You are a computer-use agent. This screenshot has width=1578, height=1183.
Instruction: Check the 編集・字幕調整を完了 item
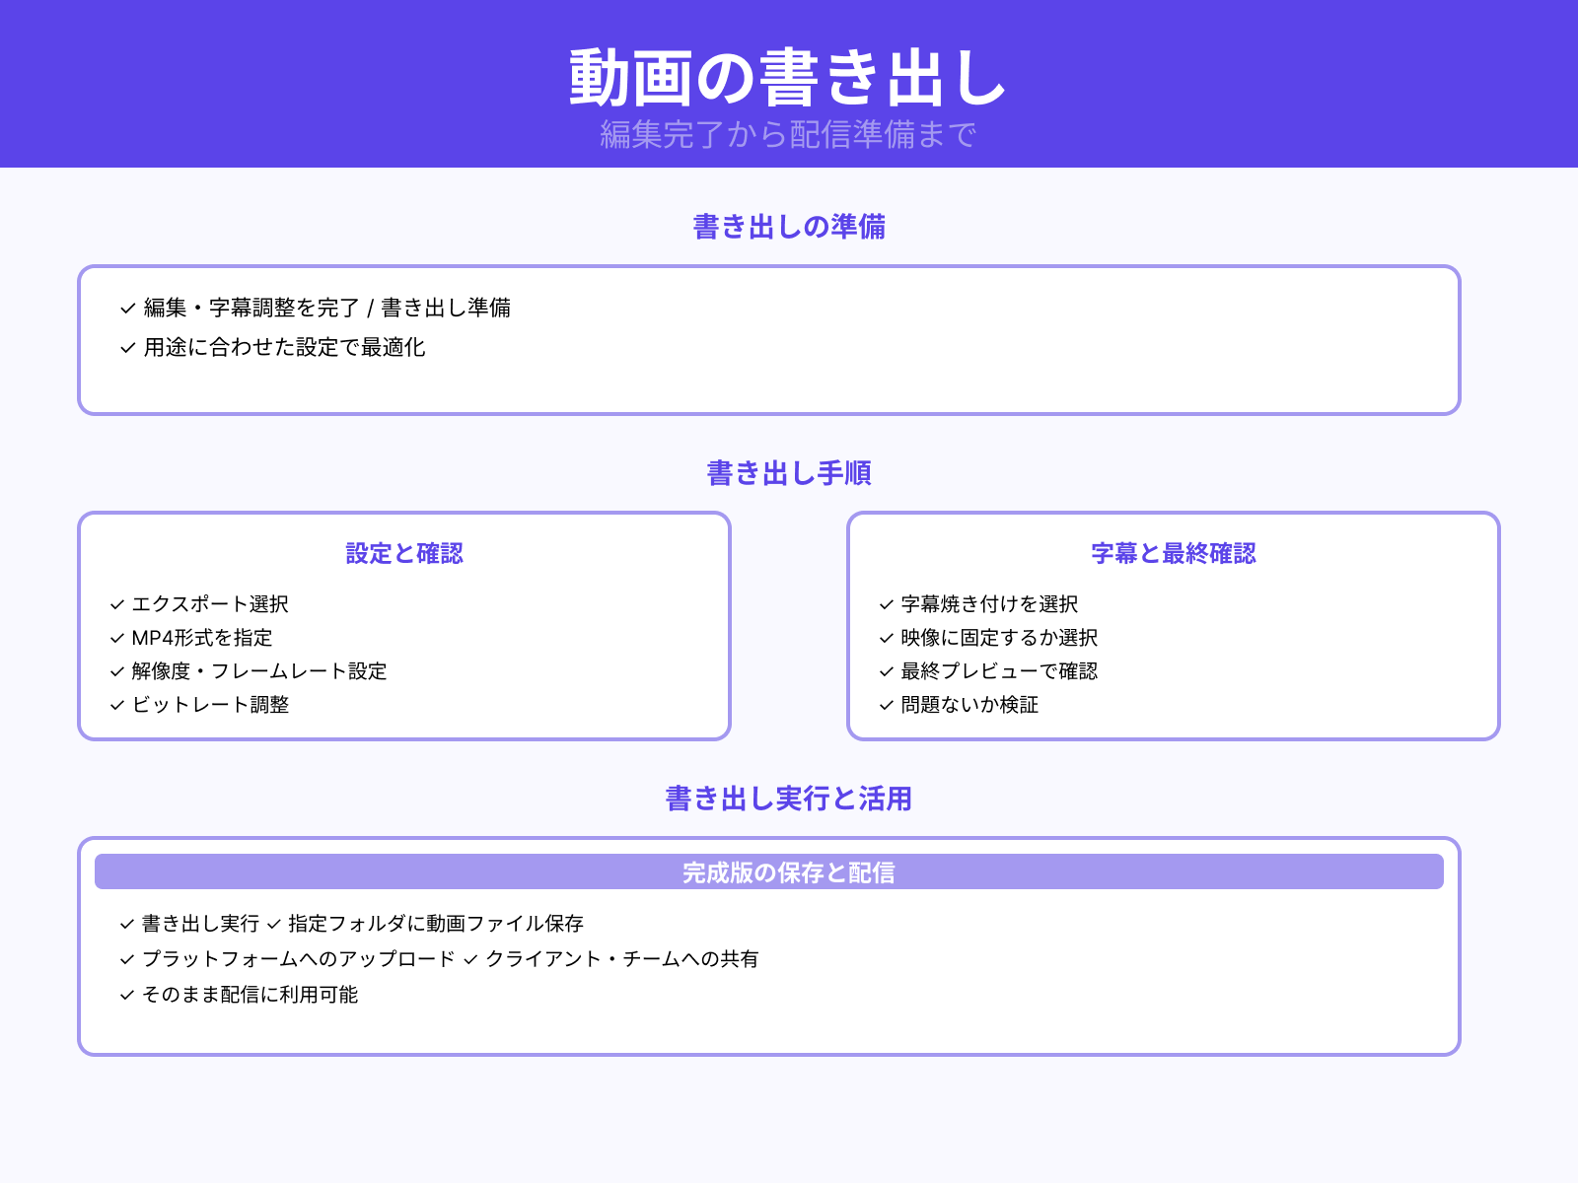click(125, 308)
